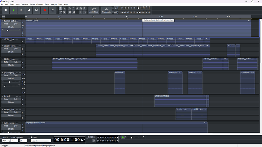Screen dimensions: 262x147
Task: Skip to the start of the project
Action: pos(29,10)
